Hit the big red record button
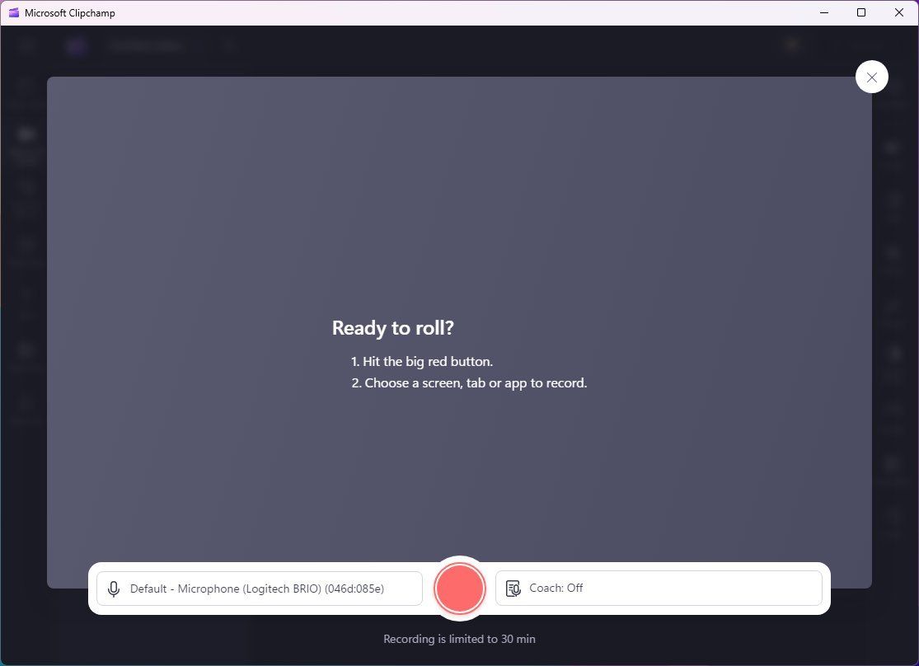This screenshot has height=666, width=919. [459, 588]
